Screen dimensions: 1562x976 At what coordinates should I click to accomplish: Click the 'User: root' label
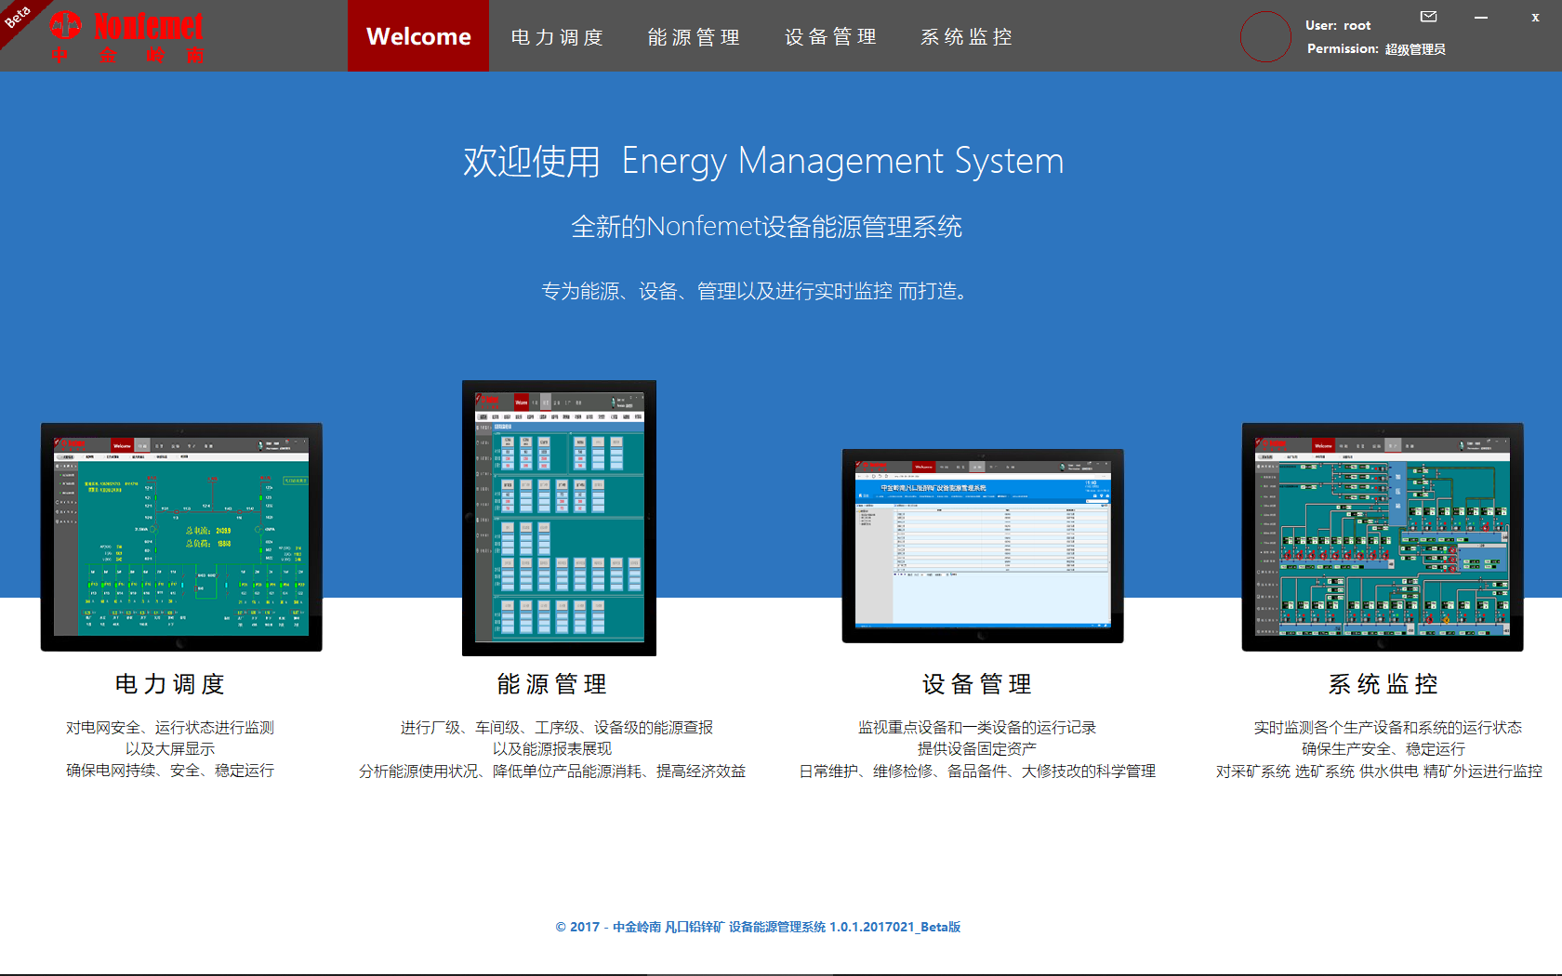click(x=1338, y=25)
